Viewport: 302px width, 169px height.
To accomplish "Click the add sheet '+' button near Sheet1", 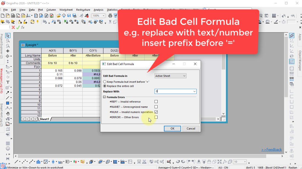I will coord(31,119).
